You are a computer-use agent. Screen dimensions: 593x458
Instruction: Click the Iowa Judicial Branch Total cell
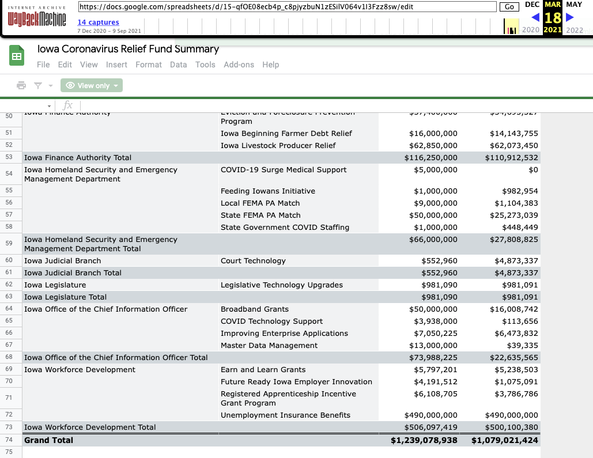(120, 272)
